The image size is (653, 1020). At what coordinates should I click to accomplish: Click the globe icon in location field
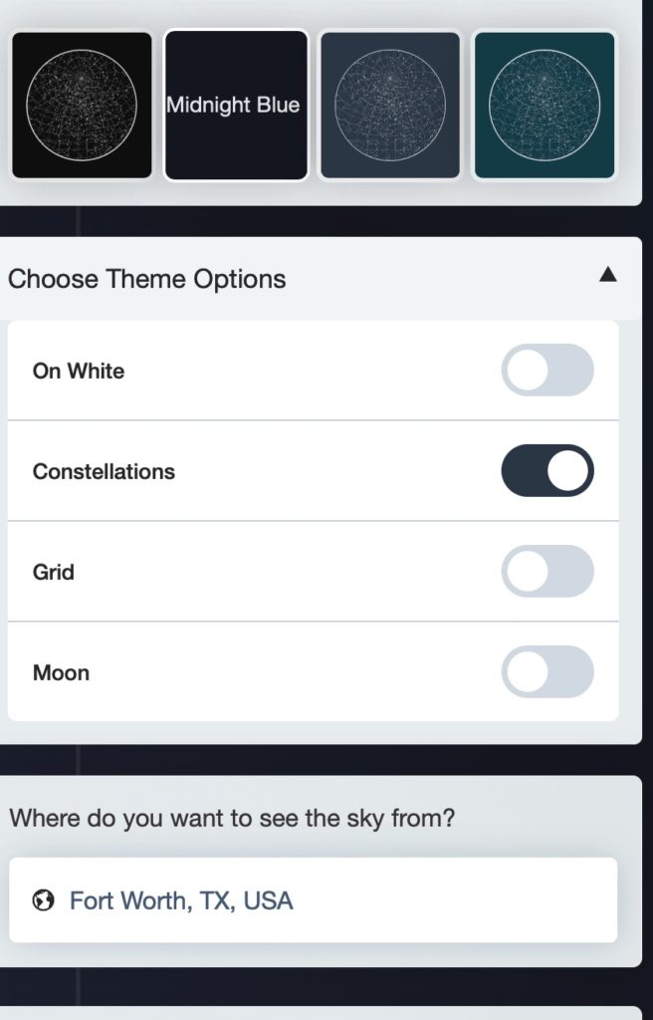tap(43, 901)
